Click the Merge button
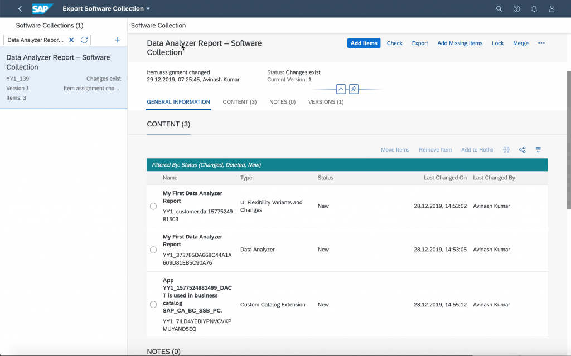Image resolution: width=571 pixels, height=356 pixels. click(521, 43)
